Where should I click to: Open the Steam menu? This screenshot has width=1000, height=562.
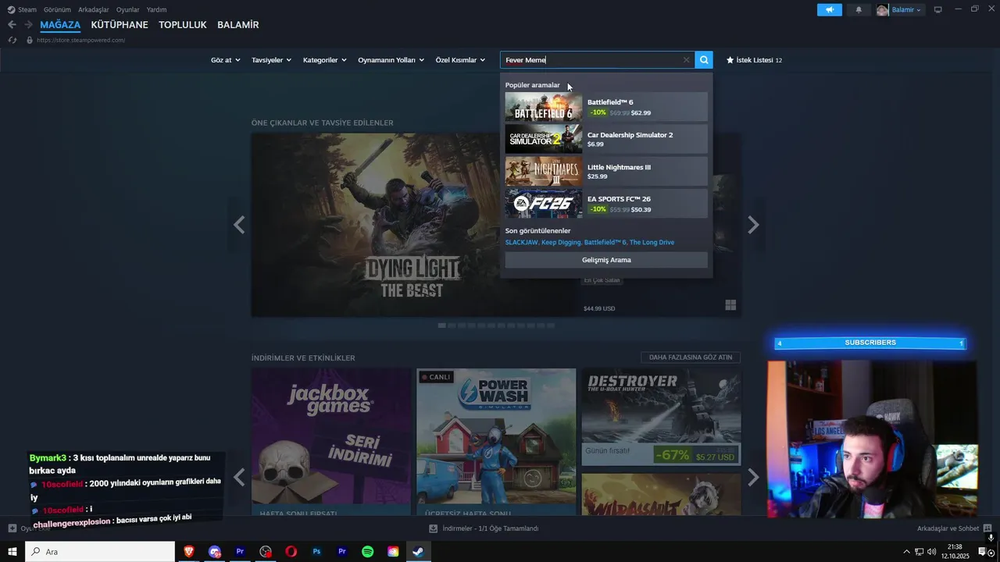(22, 10)
